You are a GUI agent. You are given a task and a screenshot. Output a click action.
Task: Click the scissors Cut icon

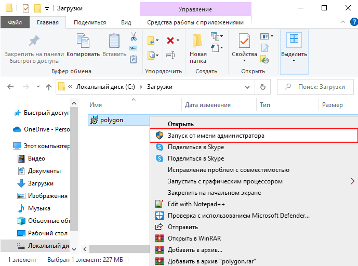tap(133, 37)
